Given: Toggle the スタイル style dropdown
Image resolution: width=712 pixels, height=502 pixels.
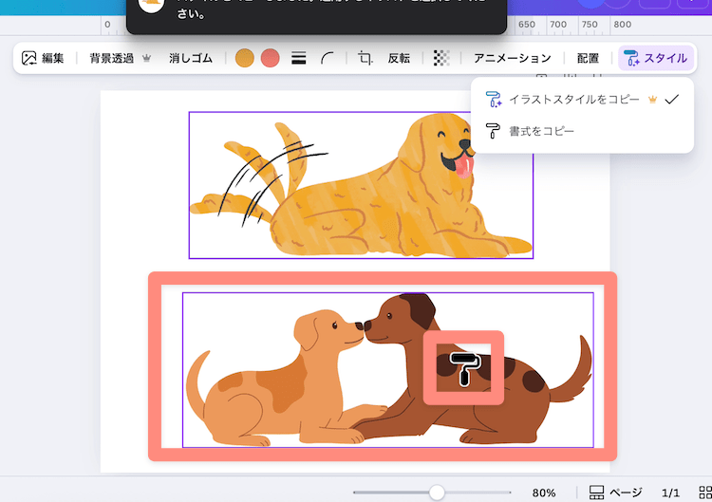Looking at the screenshot, I should (x=656, y=58).
